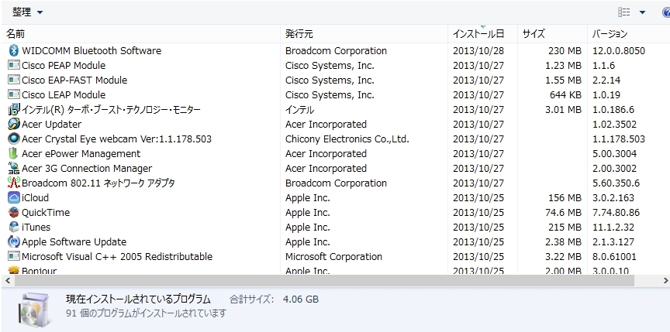The image size is (670, 332).
Task: Open the 整理 organize menu
Action: pyautogui.click(x=27, y=12)
